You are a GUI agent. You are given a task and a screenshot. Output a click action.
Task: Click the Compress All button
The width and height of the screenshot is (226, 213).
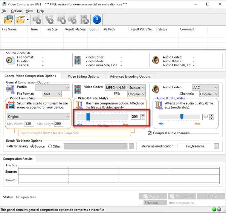[x=182, y=196]
